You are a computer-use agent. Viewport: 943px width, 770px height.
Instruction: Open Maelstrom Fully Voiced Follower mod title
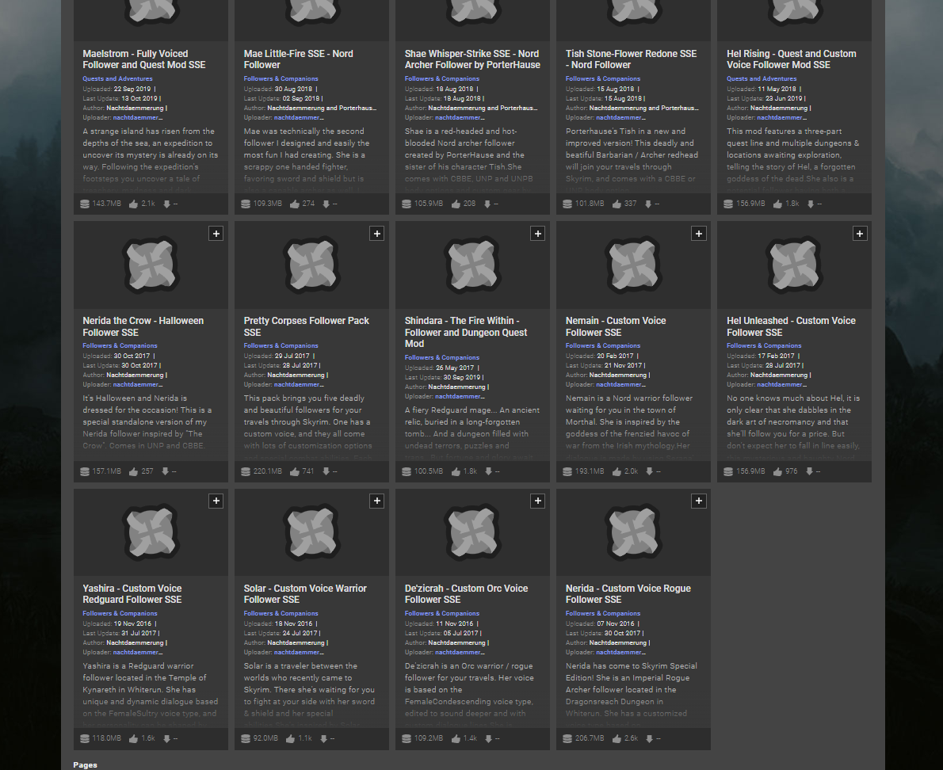[143, 59]
